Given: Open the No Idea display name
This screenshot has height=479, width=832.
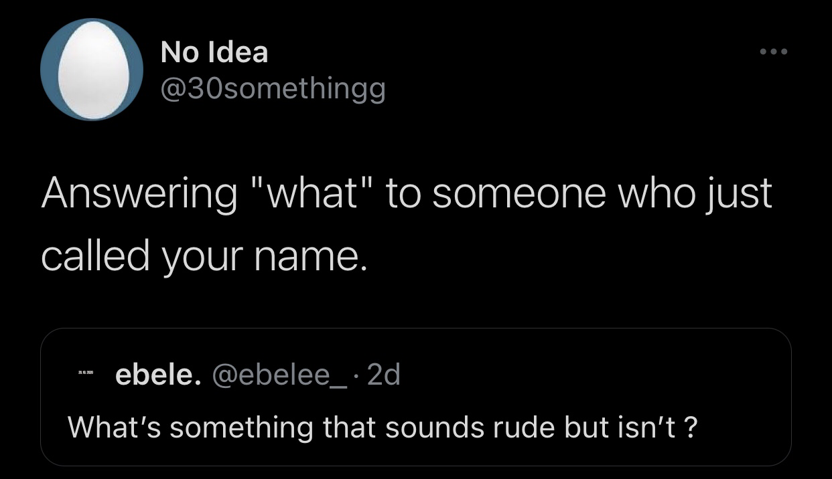Looking at the screenshot, I should (x=214, y=52).
